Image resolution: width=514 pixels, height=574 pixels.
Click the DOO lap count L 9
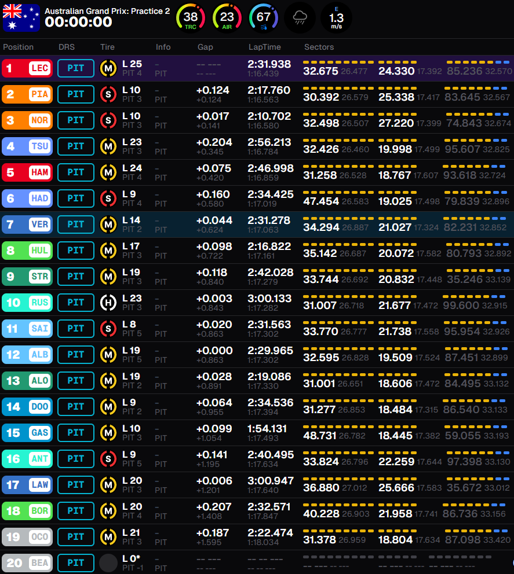[129, 403]
